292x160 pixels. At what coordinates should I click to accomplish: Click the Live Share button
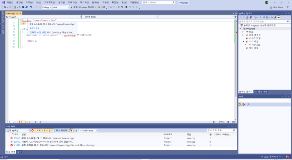pyautogui.click(x=276, y=7)
